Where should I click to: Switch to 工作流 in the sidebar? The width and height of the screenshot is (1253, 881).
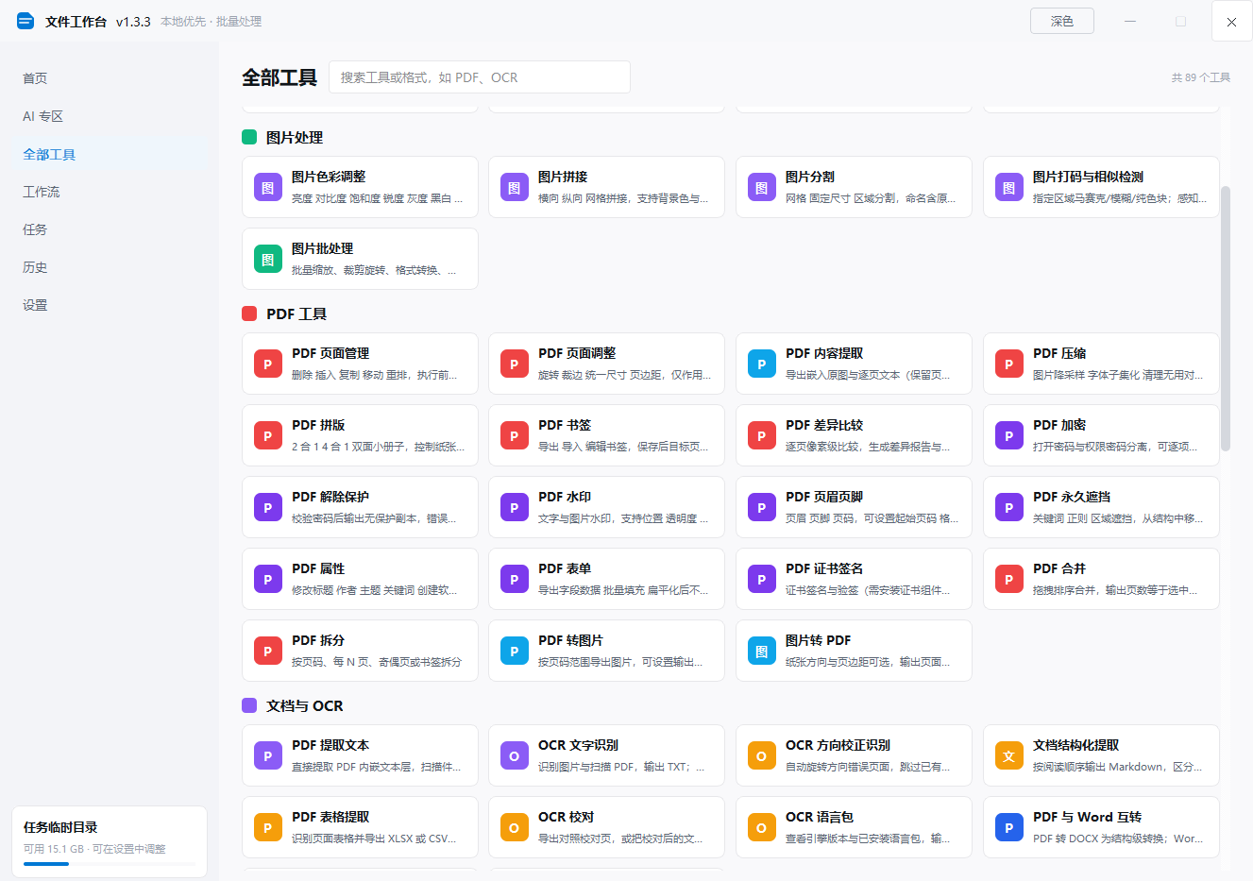pos(110,192)
